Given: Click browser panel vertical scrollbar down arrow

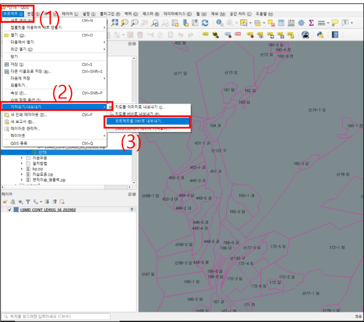Looking at the screenshot, I should [x=134, y=183].
